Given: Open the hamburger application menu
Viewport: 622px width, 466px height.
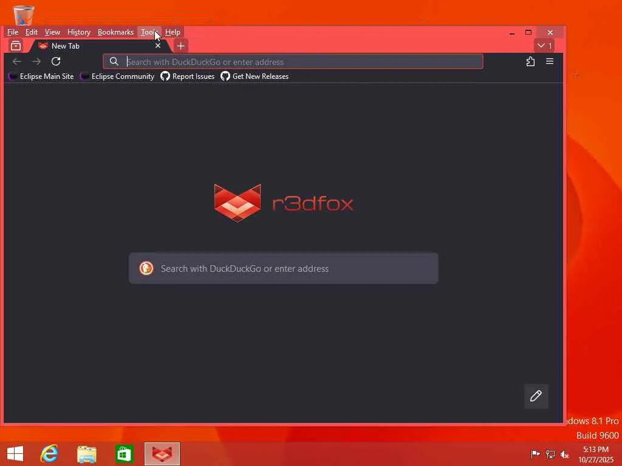Looking at the screenshot, I should (549, 61).
